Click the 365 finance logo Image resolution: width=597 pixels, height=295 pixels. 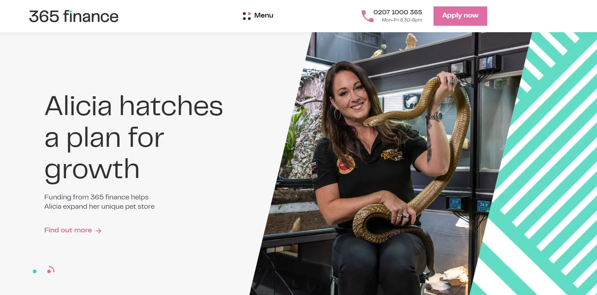74,16
